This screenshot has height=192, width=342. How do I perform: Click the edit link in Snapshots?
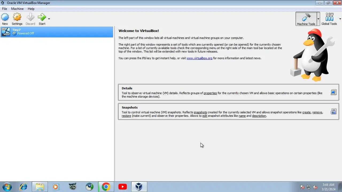point(205,116)
